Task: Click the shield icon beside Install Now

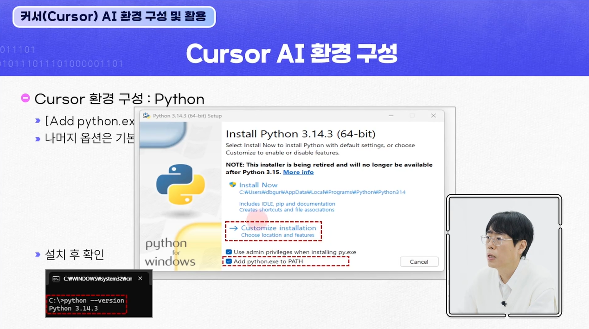Action: pyautogui.click(x=233, y=185)
